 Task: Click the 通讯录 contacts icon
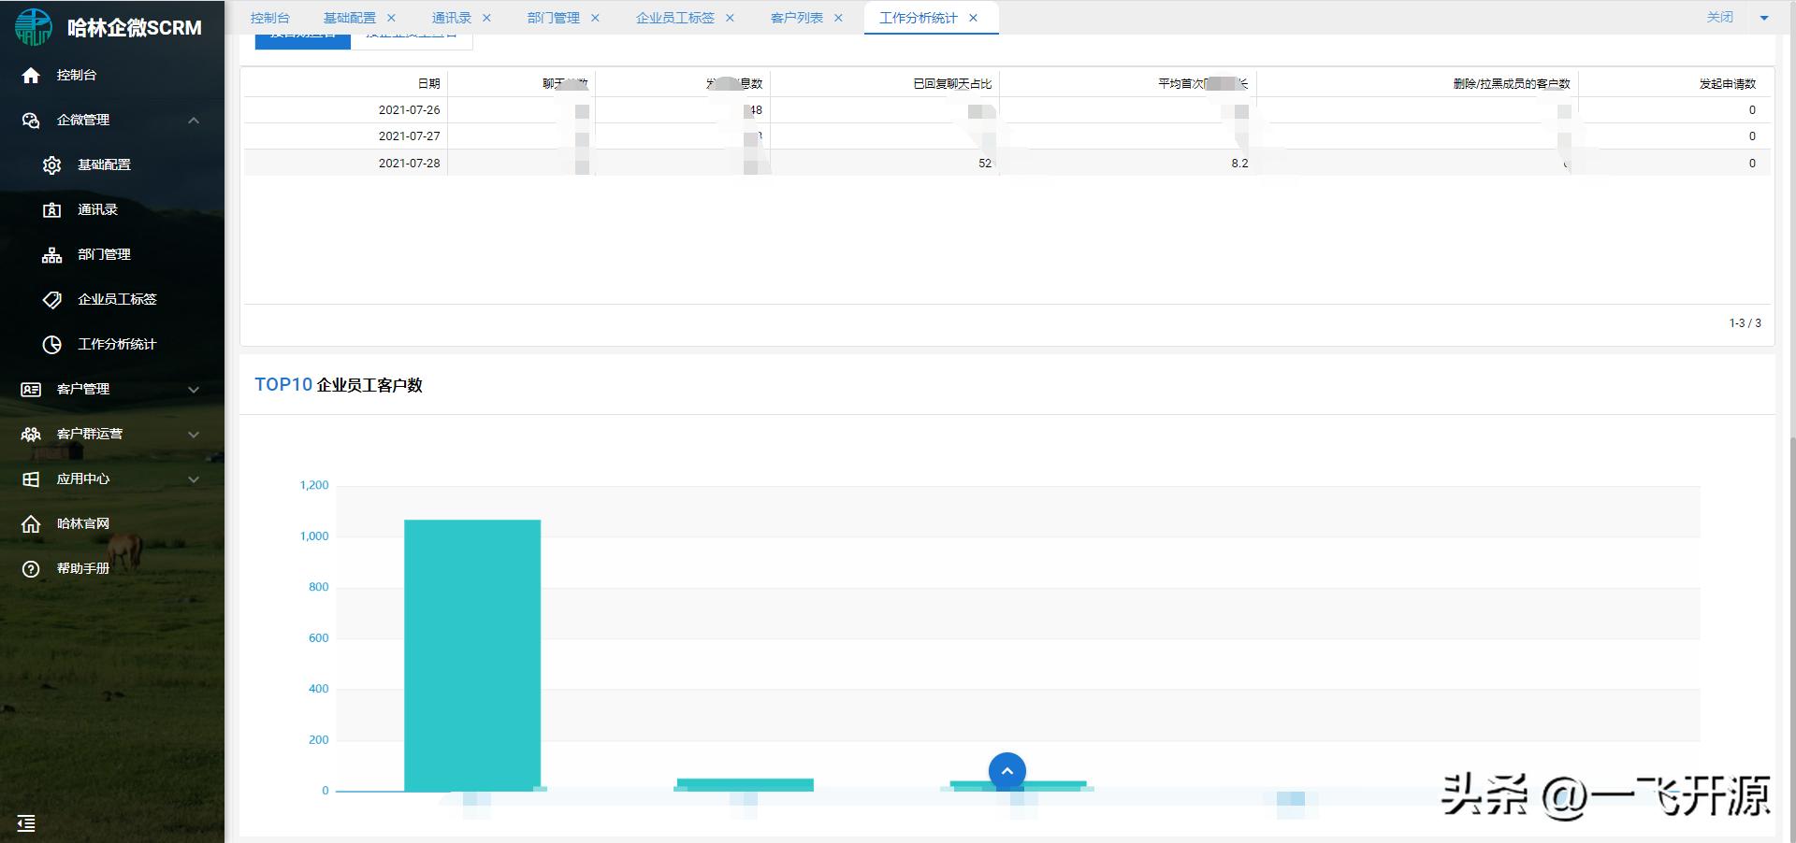coord(52,210)
